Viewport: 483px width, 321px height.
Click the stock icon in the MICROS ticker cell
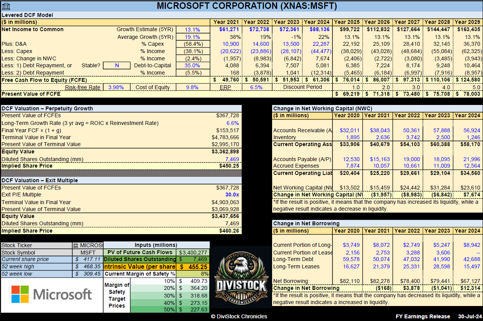tap(76, 245)
